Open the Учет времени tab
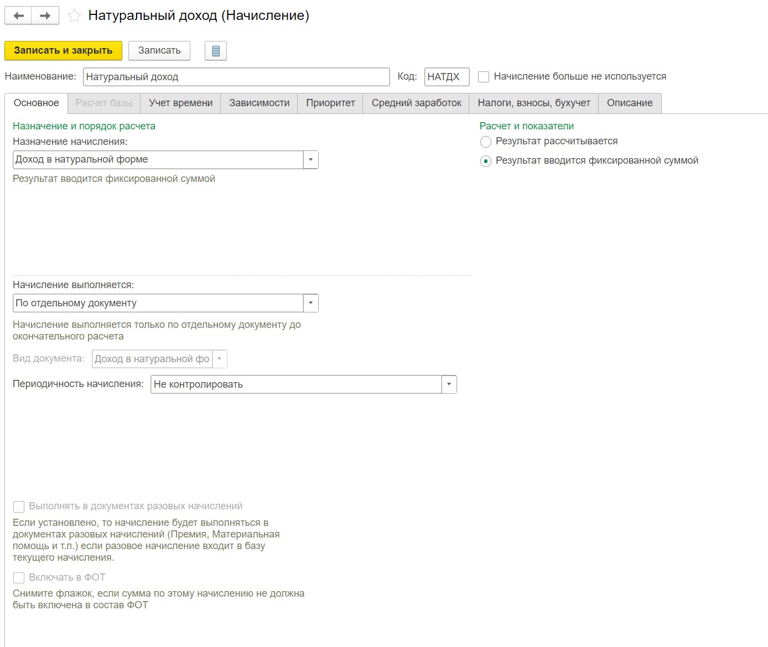Image resolution: width=768 pixels, height=647 pixels. [x=181, y=103]
